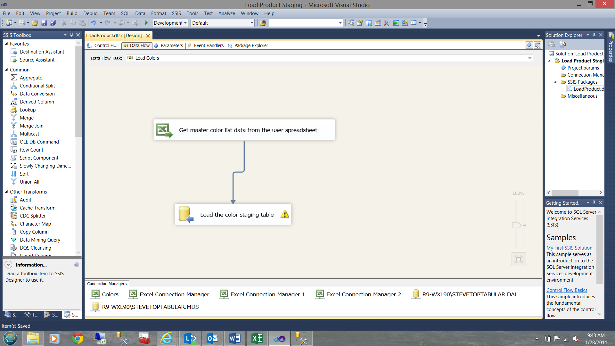
Task: Open the Data Flow Task dropdown
Action: pyautogui.click(x=530, y=58)
